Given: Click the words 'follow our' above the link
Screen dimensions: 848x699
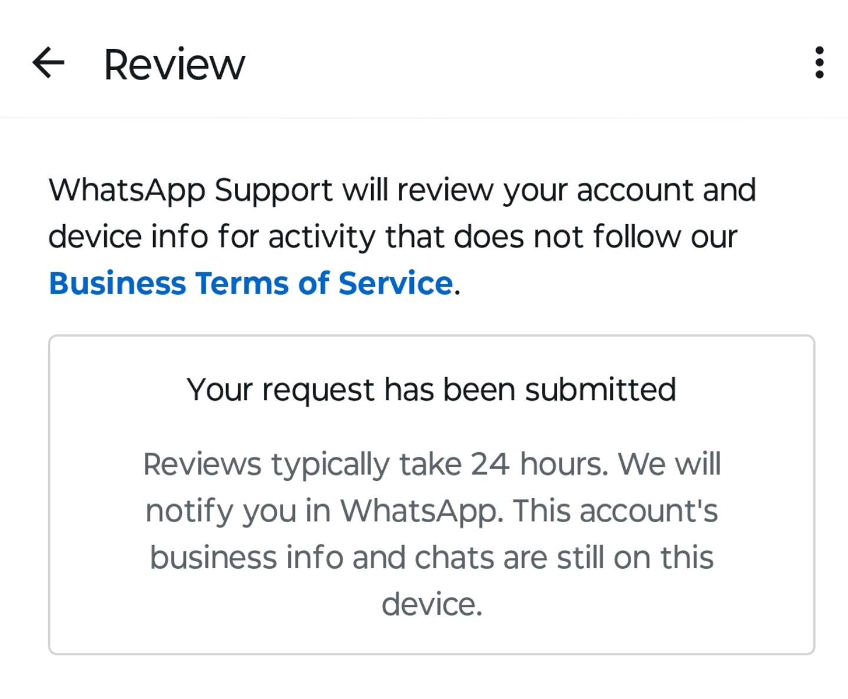Looking at the screenshot, I should [x=665, y=237].
